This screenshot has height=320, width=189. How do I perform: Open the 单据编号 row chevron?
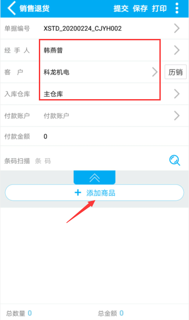click(177, 28)
